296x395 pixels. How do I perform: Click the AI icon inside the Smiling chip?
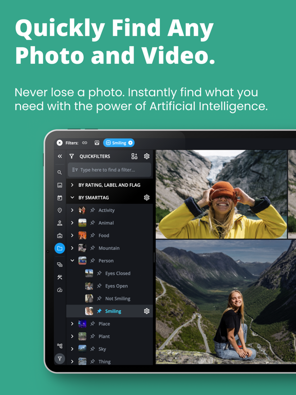pyautogui.click(x=108, y=143)
